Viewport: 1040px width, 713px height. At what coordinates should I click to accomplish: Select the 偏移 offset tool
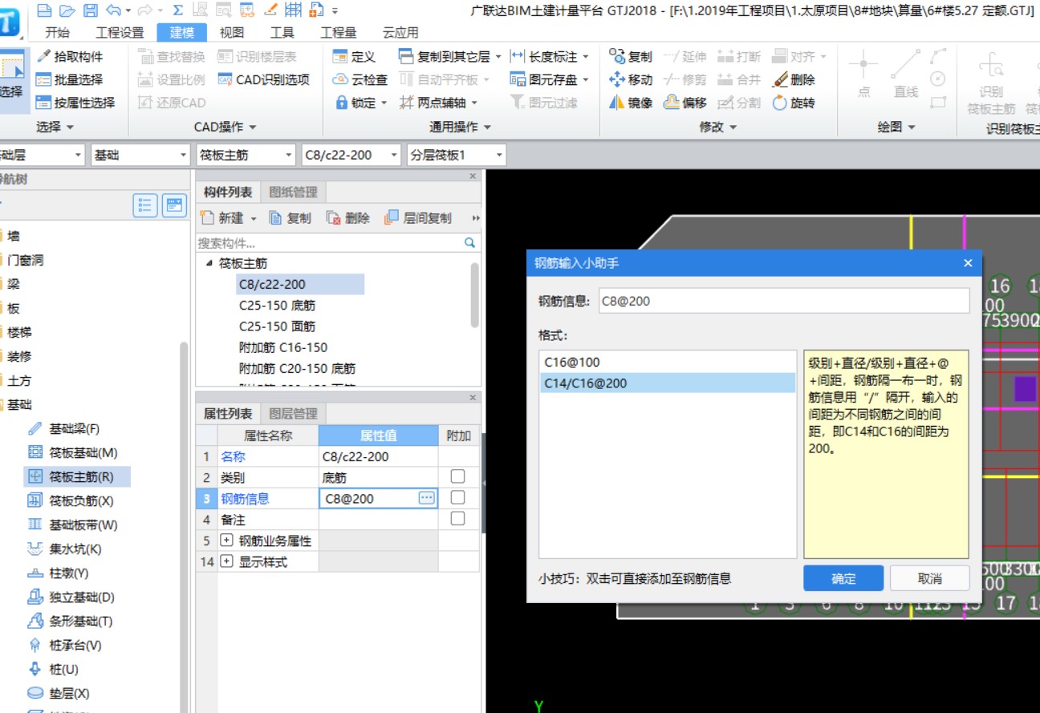(x=685, y=103)
